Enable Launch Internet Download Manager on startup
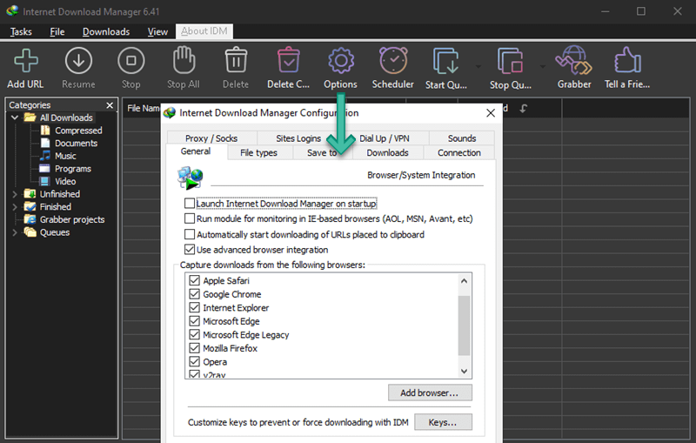Screen dimensions: 696x443 (190, 204)
